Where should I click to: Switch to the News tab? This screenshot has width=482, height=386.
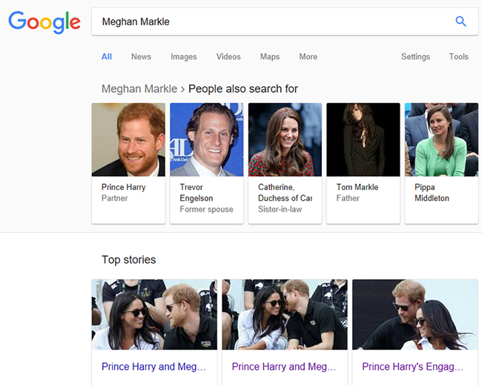[x=141, y=56]
